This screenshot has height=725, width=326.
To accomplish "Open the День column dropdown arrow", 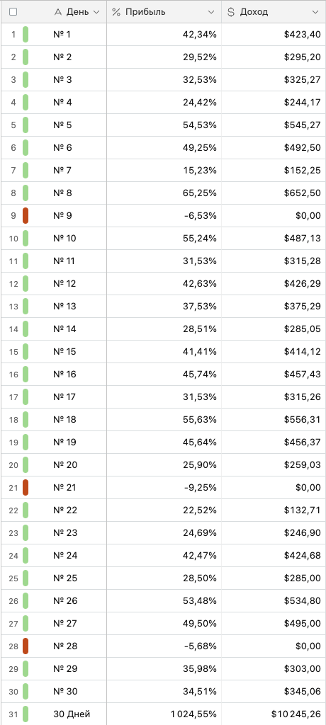I will (96, 12).
